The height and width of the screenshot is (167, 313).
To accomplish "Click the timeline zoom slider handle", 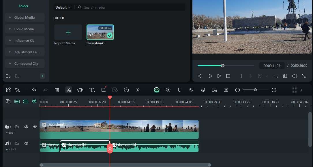I will (255, 90).
